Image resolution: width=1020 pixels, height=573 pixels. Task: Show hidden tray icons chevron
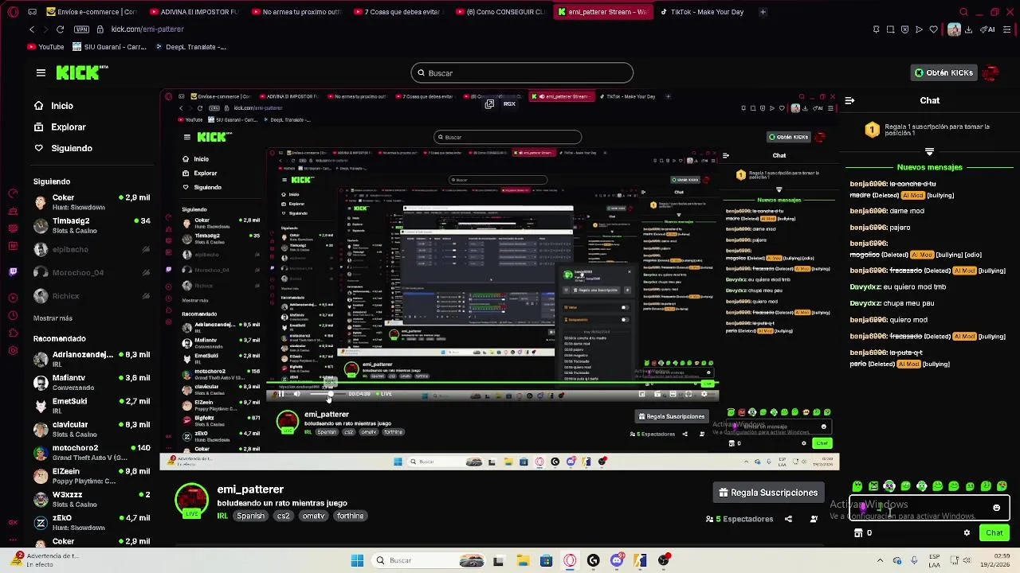coord(879,560)
